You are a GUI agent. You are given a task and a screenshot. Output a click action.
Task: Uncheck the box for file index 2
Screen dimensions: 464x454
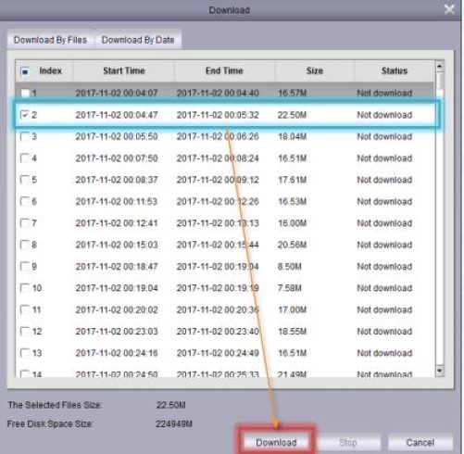(24, 115)
